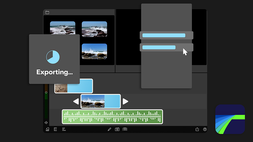Screen dimensions: 253x142
Task: Click the share export icon
Action: (197, 129)
